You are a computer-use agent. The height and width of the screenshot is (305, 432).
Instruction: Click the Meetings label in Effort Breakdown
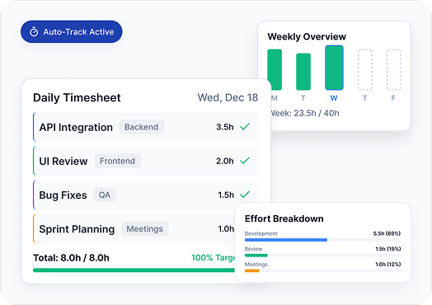coord(256,265)
